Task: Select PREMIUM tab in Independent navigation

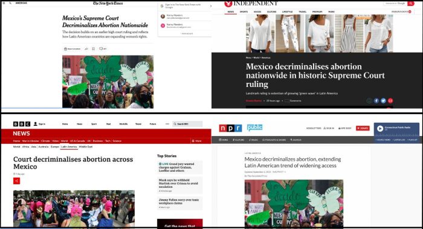Action: [x=317, y=12]
